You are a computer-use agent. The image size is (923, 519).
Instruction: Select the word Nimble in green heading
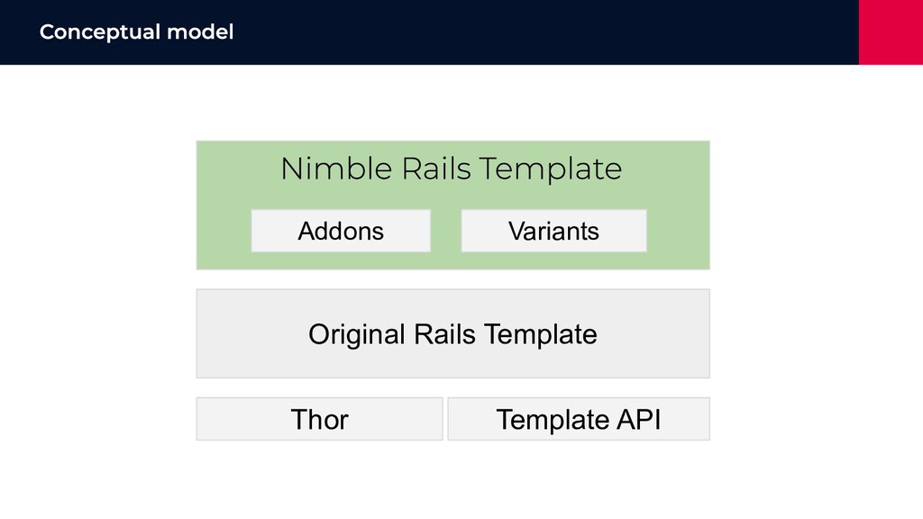point(337,168)
